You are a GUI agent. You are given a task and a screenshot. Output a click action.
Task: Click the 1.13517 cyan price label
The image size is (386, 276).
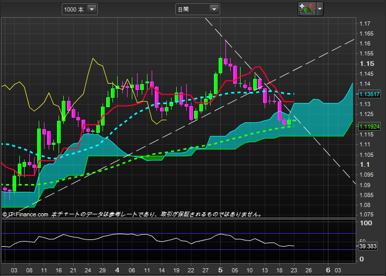pyautogui.click(x=369, y=94)
